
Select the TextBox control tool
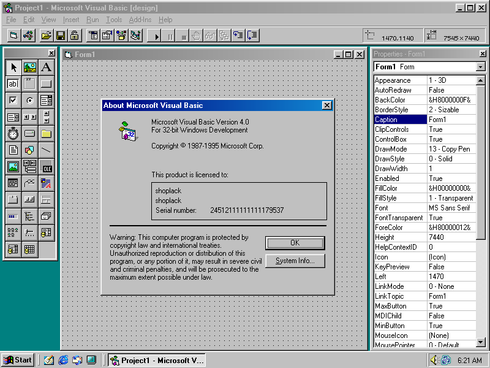coord(13,84)
